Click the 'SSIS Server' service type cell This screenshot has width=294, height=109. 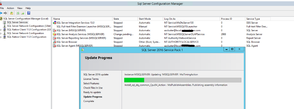click(x=252, y=23)
